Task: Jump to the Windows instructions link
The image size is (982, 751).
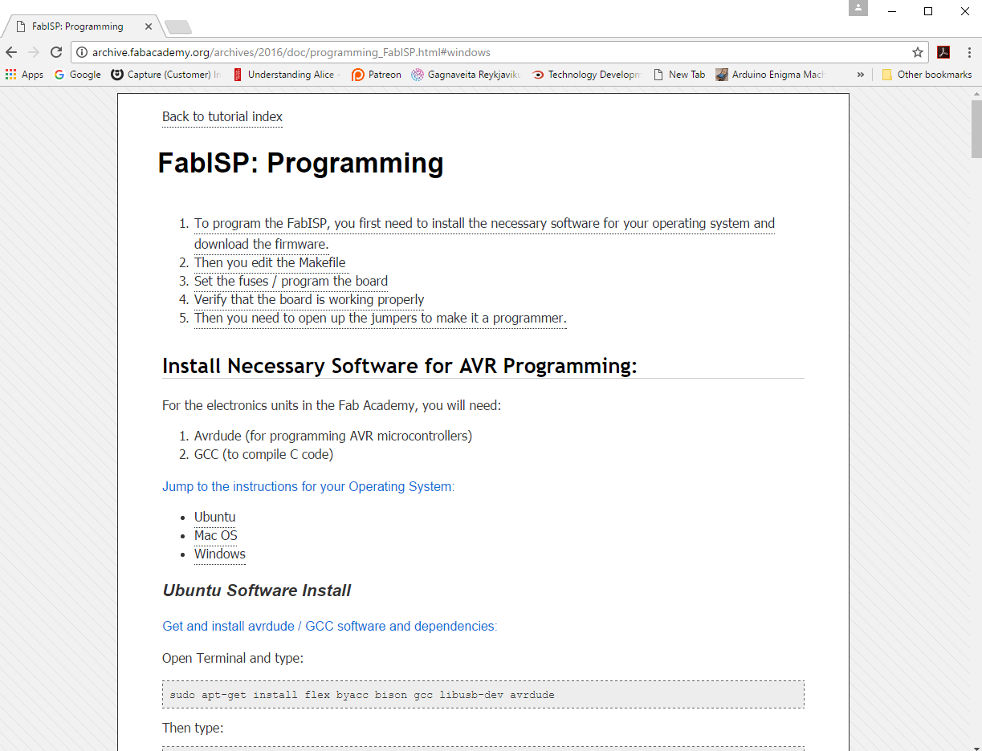Action: pos(220,554)
